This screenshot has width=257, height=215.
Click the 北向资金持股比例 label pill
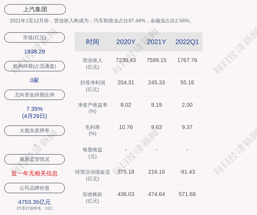[35, 95]
